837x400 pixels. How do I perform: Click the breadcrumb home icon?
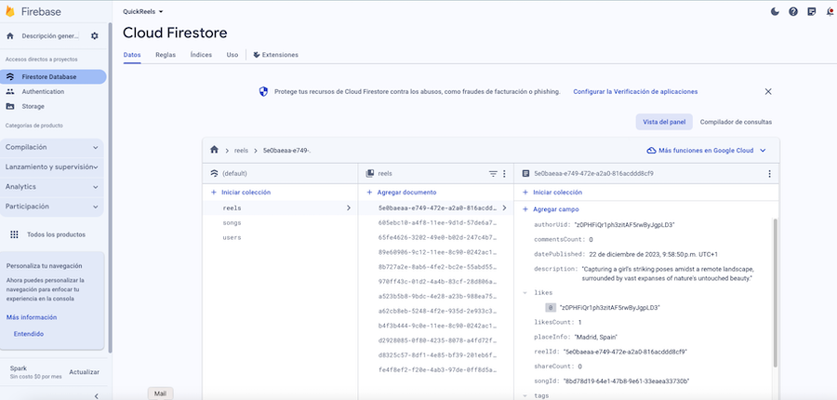214,150
